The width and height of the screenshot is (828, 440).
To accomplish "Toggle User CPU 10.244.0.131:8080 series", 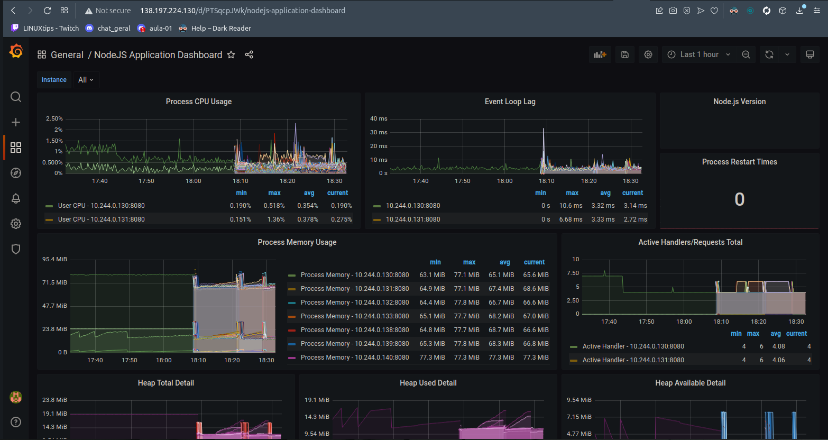I will (101, 219).
